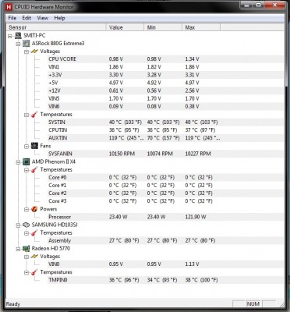The image size is (290, 312).
Task: Click the Radeon HD 5770 card icon
Action: point(27,249)
